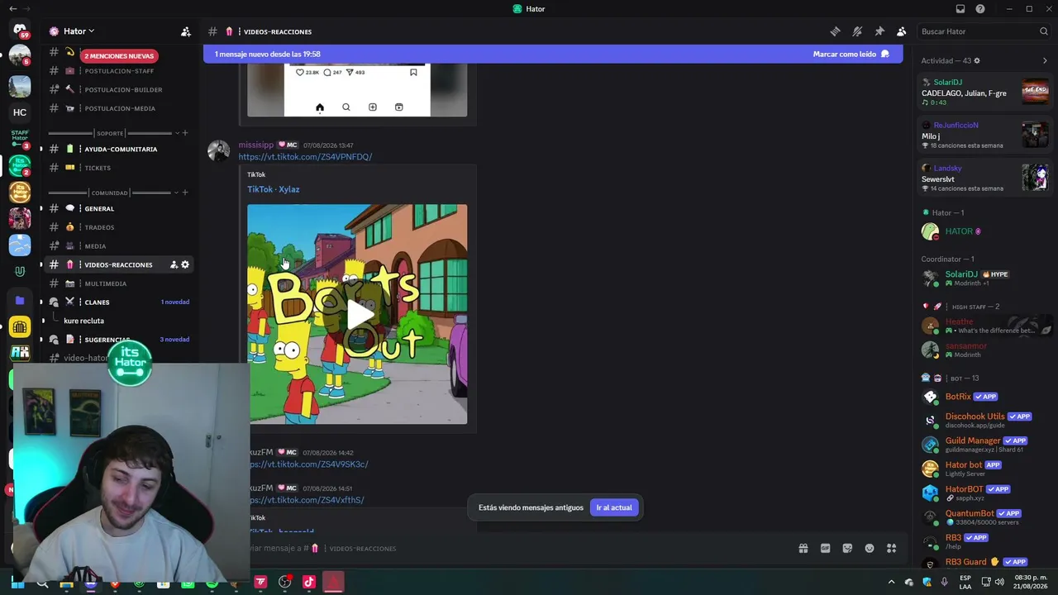Open MULTIMEDIA channel
This screenshot has height=595, width=1058.
click(x=118, y=283)
